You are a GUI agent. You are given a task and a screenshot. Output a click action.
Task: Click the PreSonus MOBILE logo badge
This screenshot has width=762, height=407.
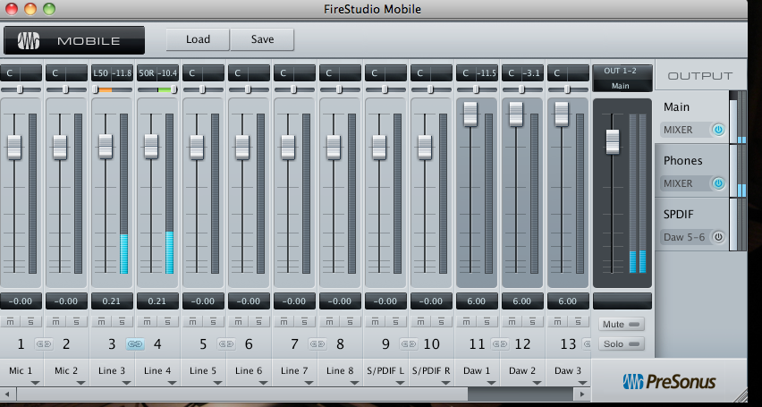pos(74,40)
